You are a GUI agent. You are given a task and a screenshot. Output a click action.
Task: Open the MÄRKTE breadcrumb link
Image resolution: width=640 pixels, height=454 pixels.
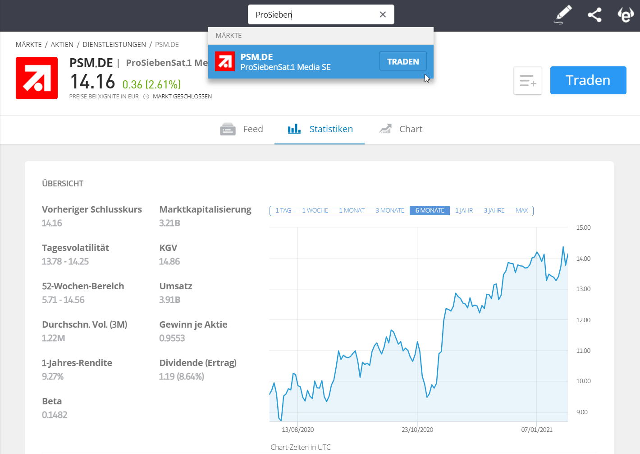(x=28, y=44)
